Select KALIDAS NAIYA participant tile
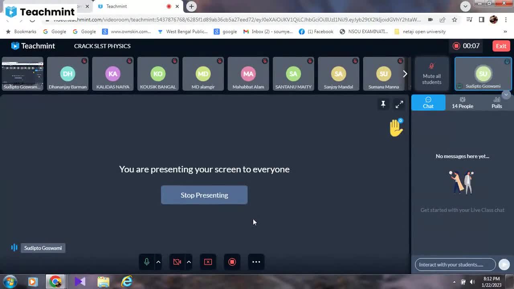514x289 pixels. [113, 73]
